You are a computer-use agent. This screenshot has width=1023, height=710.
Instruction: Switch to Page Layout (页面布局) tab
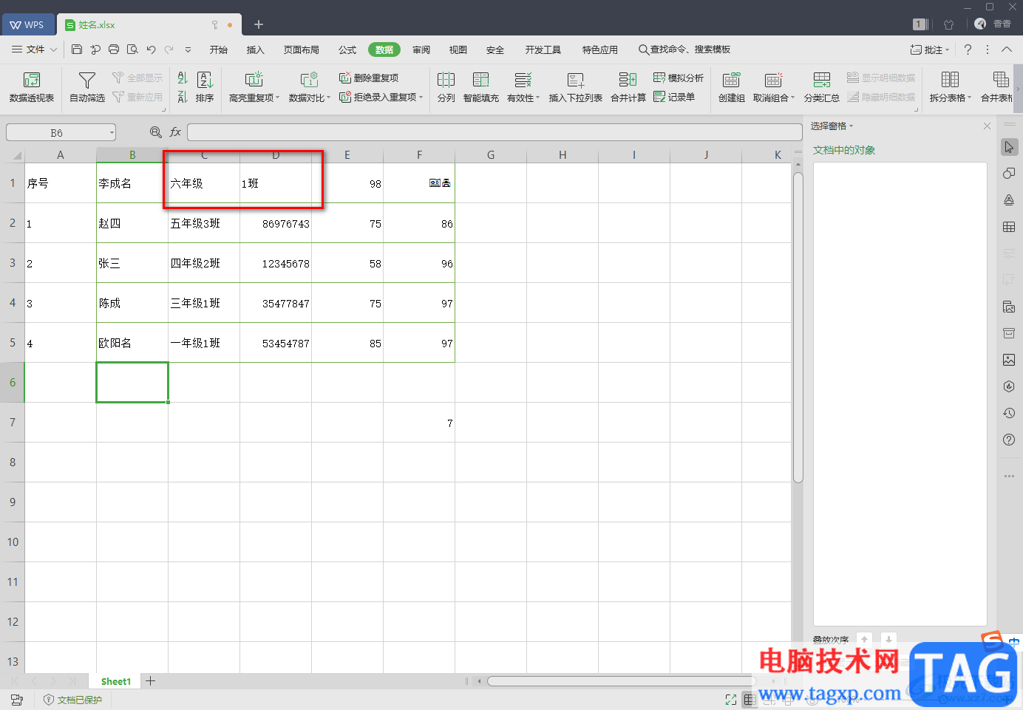302,50
